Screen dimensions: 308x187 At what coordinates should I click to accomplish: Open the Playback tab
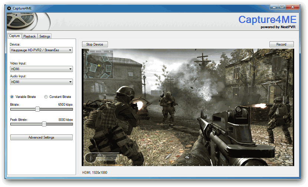(29, 36)
